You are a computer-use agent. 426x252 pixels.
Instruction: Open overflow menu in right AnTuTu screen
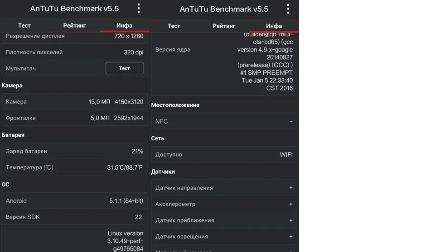(288, 9)
